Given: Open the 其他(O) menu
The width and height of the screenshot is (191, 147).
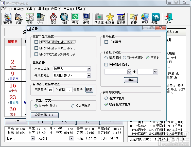Looking at the screenshot, I should point(44,9).
